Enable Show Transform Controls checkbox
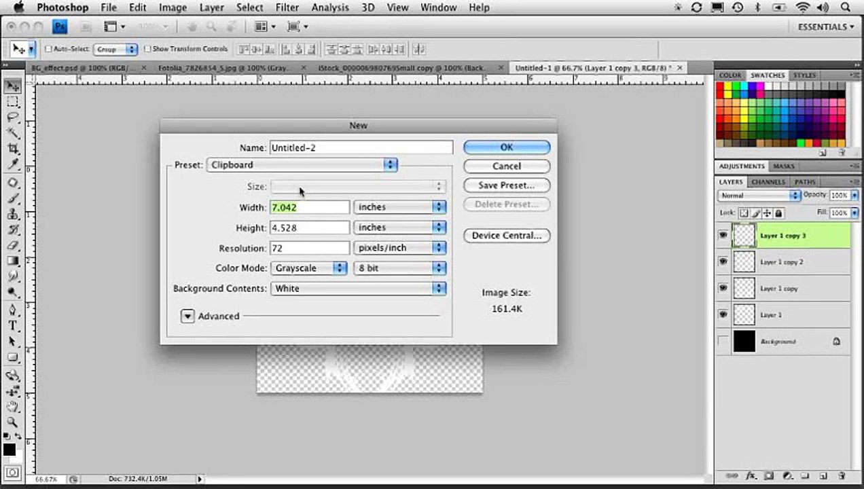 point(147,49)
